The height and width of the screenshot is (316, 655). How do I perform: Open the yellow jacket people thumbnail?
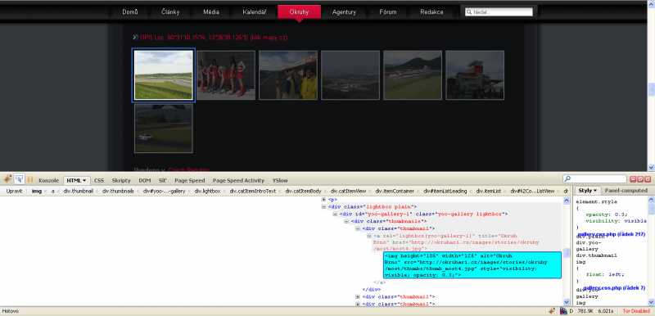pyautogui.click(x=288, y=75)
